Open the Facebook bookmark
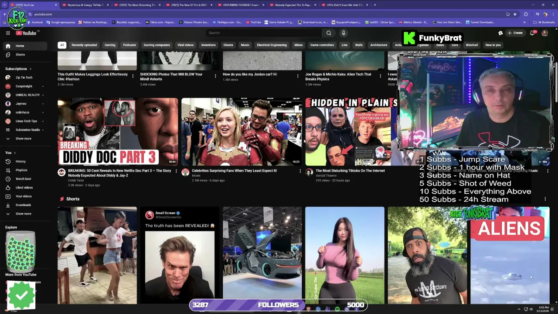 (x=35, y=22)
